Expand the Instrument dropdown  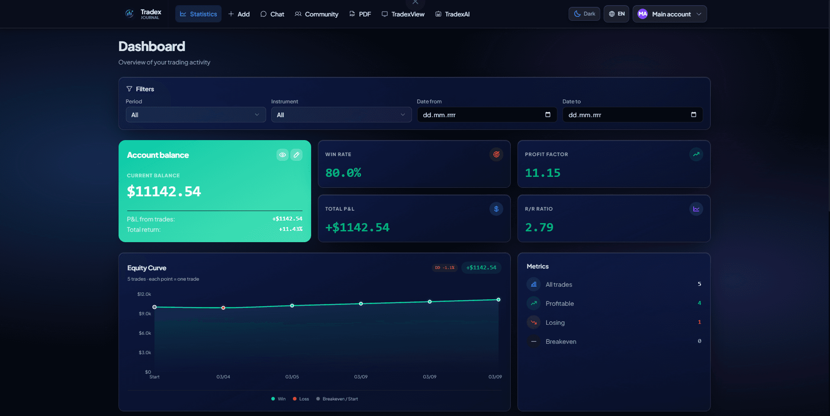point(341,115)
